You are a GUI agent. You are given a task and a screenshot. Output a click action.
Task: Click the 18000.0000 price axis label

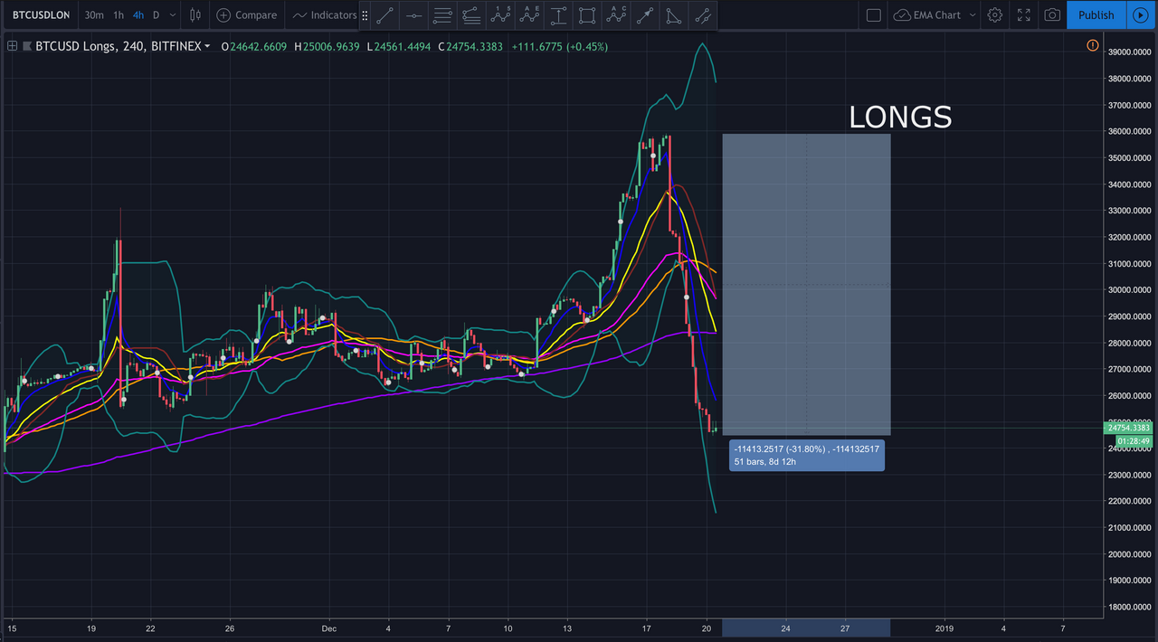pos(1131,607)
